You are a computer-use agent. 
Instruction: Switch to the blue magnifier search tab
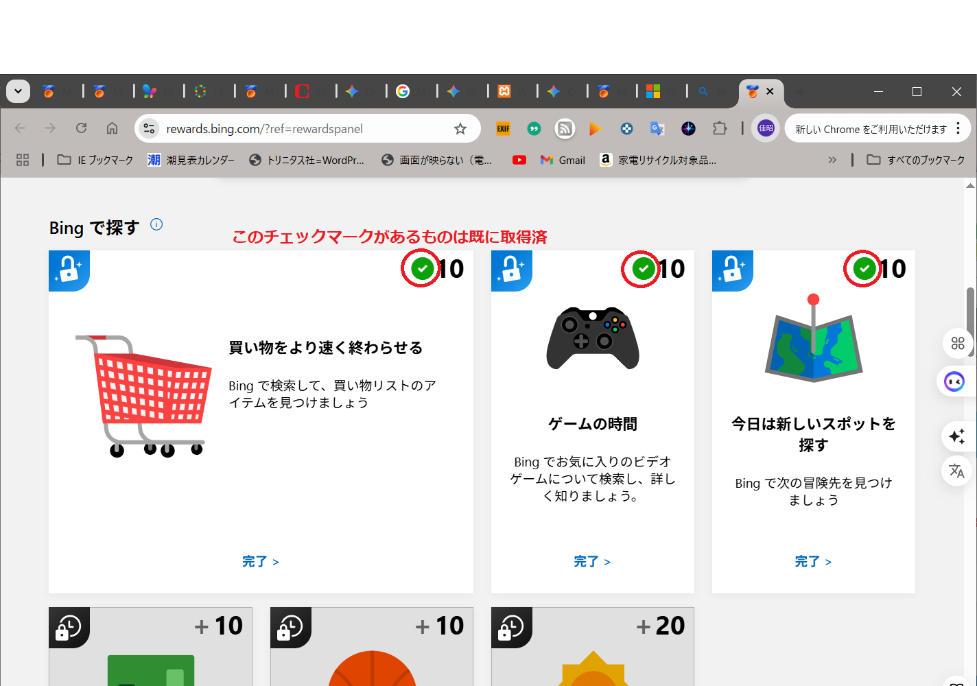point(703,91)
